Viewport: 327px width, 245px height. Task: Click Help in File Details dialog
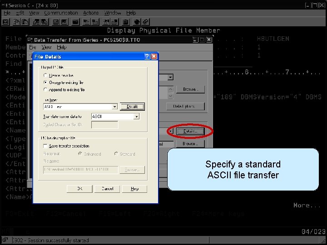coord(134,189)
